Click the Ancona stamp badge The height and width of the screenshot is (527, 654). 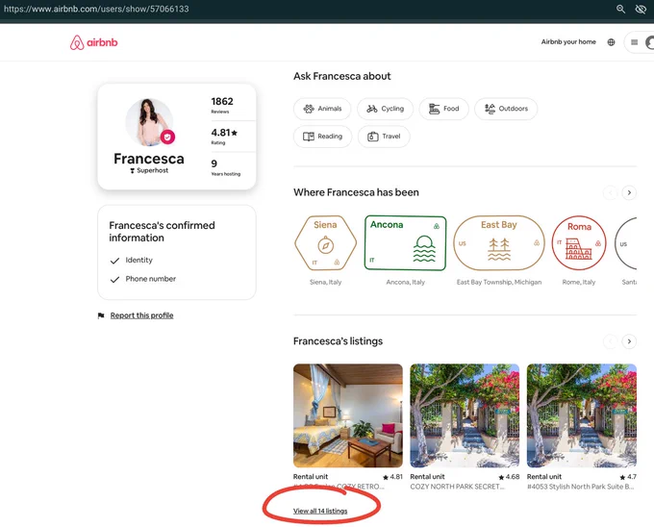point(406,243)
